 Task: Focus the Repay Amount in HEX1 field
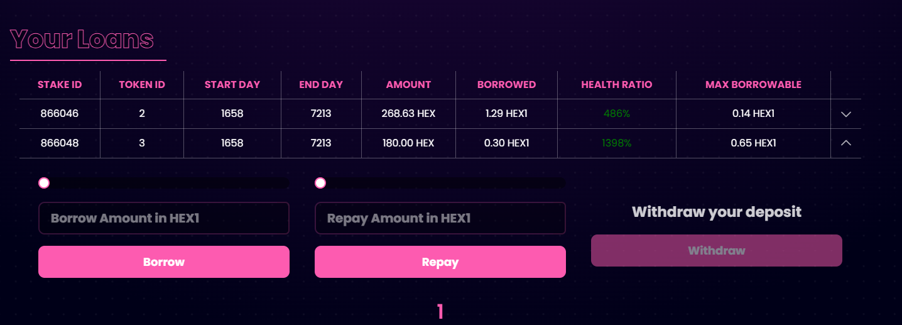pyautogui.click(x=440, y=218)
